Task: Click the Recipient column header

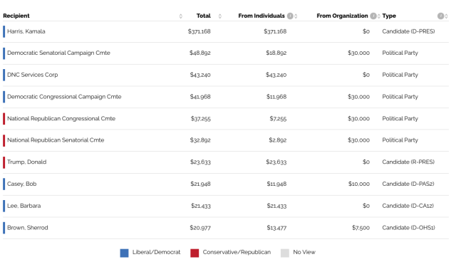Action: 16,16
